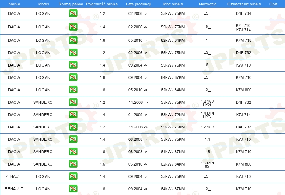Click power value 53kW / 72KM
The width and height of the screenshot is (285, 195).
[x=173, y=115]
